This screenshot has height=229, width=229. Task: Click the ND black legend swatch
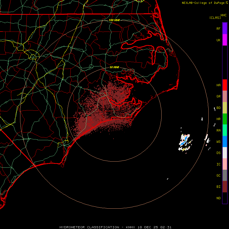coord(225,198)
